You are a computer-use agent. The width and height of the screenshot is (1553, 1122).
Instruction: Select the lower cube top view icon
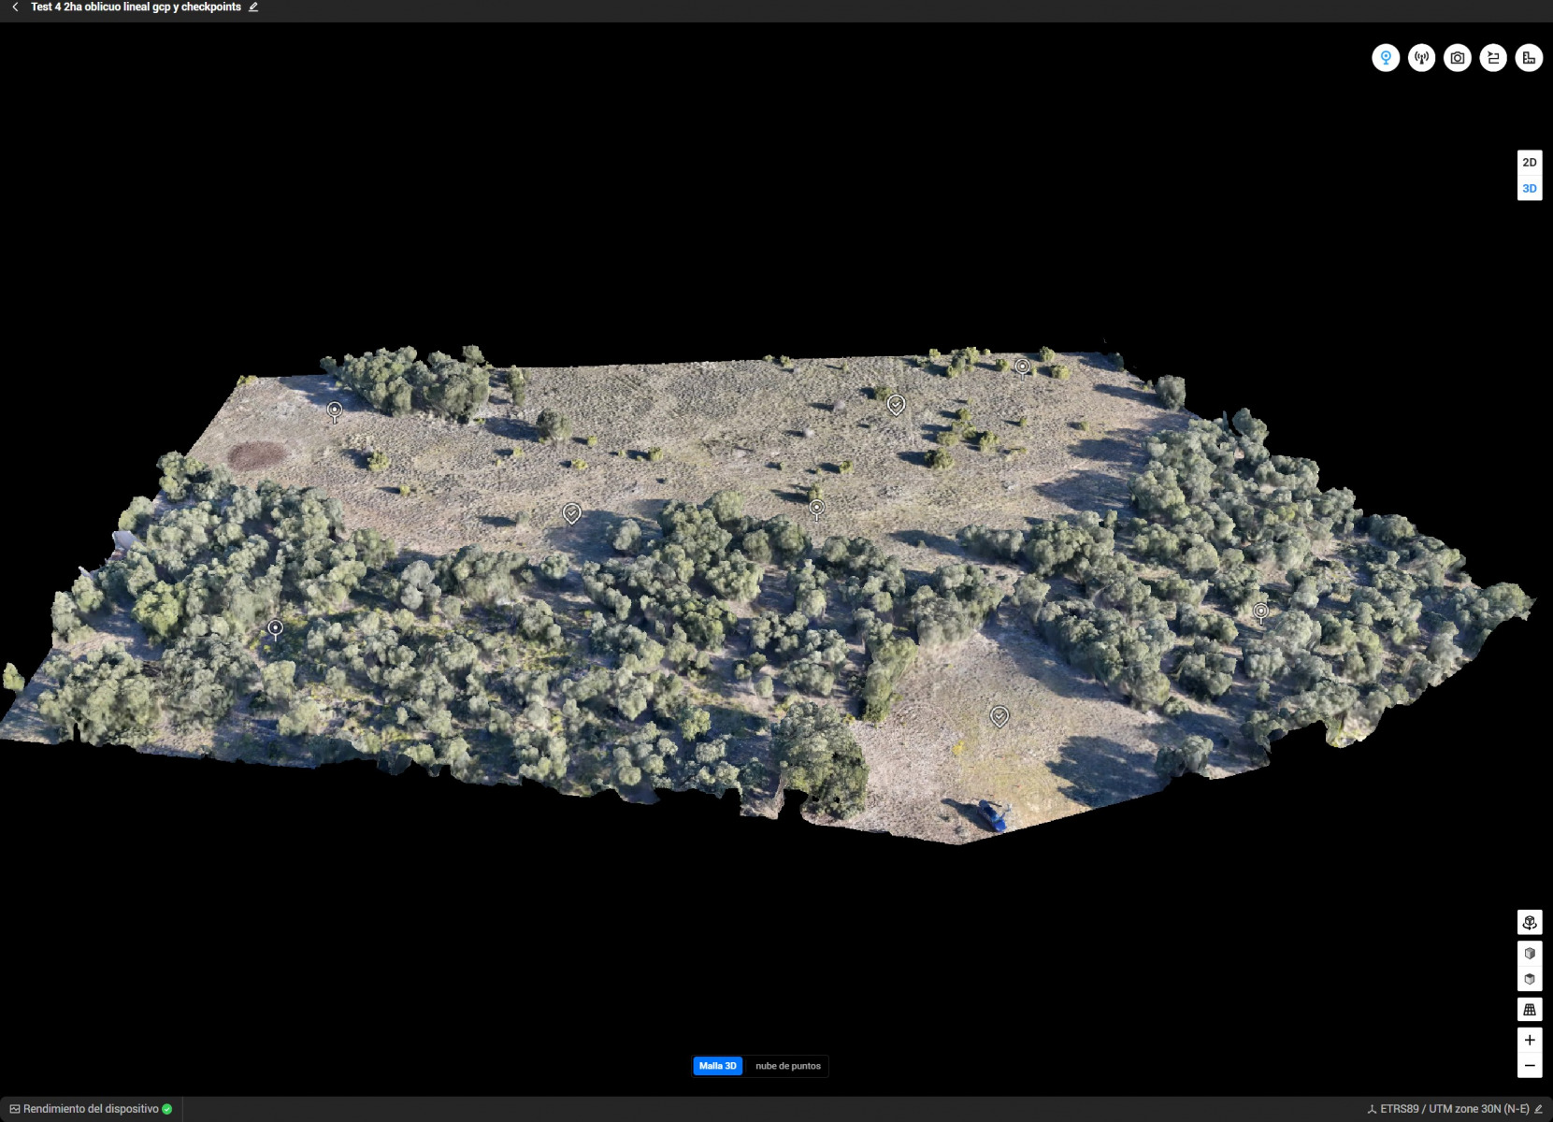(x=1530, y=980)
